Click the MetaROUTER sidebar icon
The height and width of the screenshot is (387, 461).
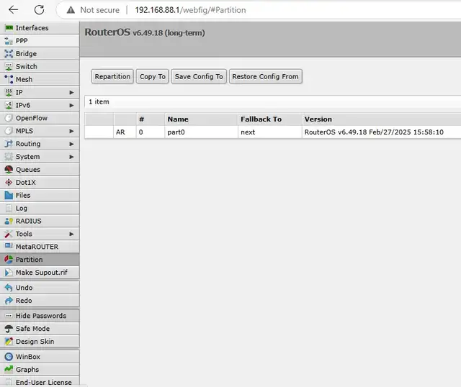click(9, 247)
